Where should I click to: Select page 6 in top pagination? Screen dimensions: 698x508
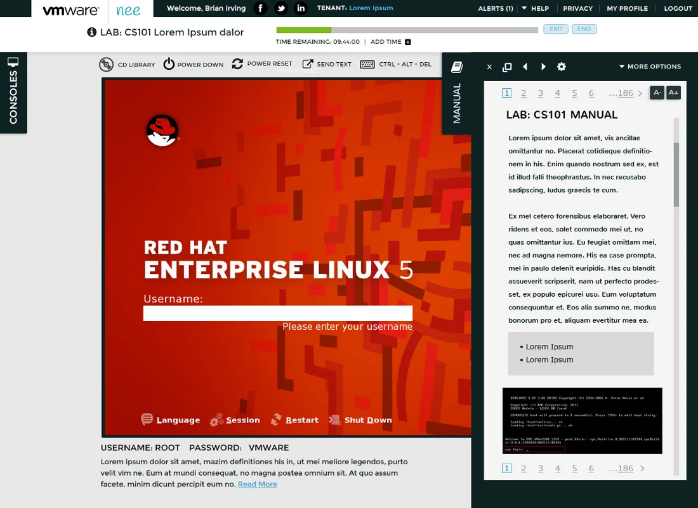591,93
